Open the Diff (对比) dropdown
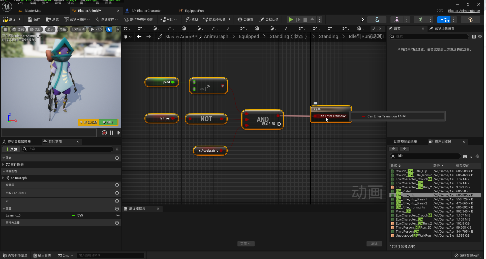 (168, 20)
